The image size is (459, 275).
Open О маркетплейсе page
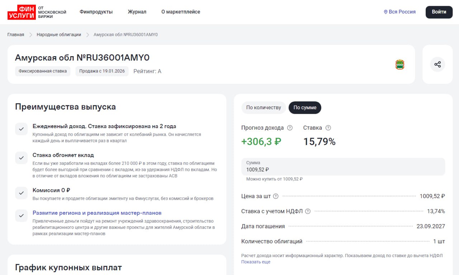(x=181, y=12)
